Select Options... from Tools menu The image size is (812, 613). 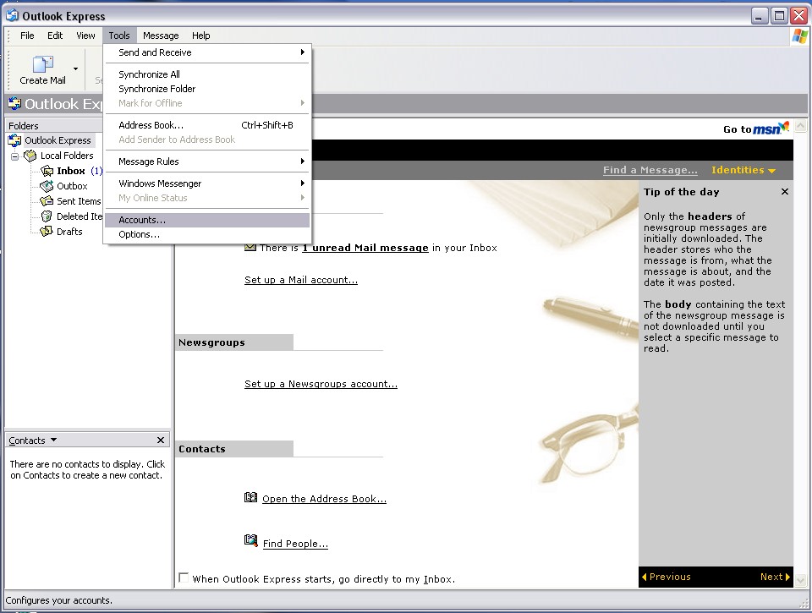(x=207, y=234)
